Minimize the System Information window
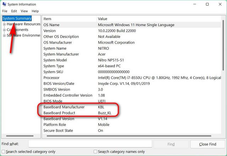Screen dimensions: 227x156 (x=195, y=4)
